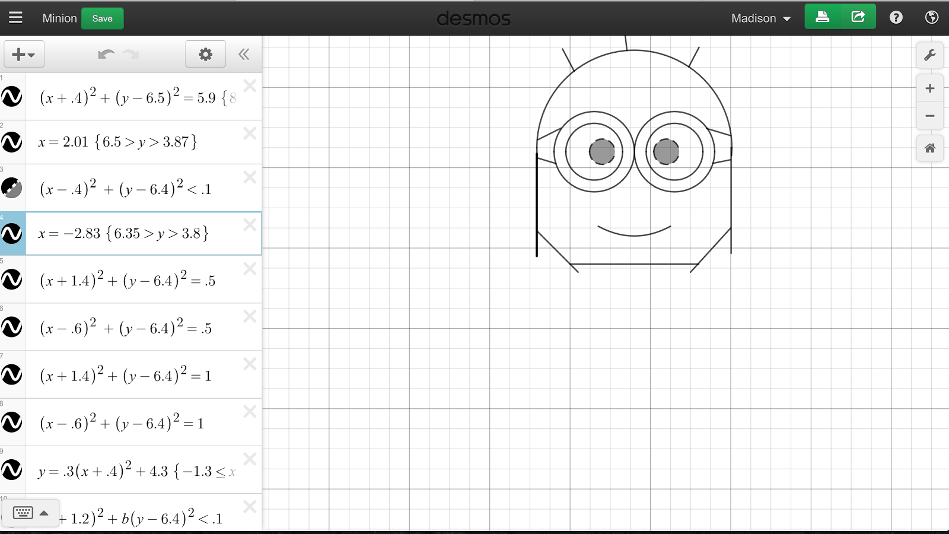Delete the x = −2.83 expression
This screenshot has height=534, width=949.
tap(250, 225)
